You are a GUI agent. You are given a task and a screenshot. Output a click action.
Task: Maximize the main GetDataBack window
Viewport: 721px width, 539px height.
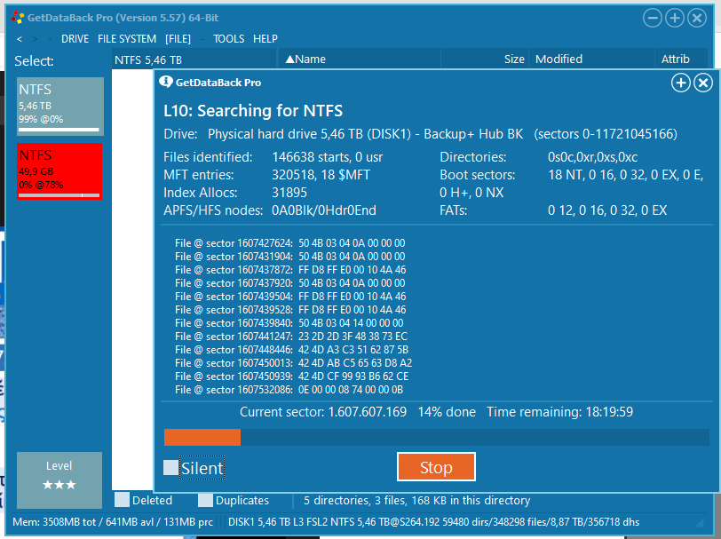click(675, 18)
